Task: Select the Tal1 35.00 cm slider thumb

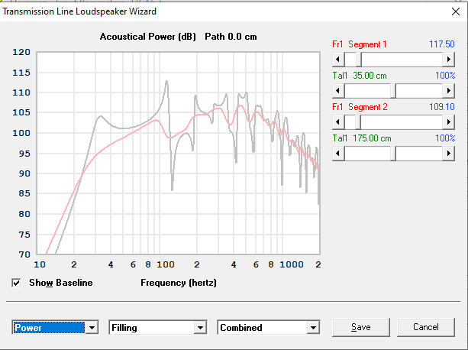Action: click(394, 90)
